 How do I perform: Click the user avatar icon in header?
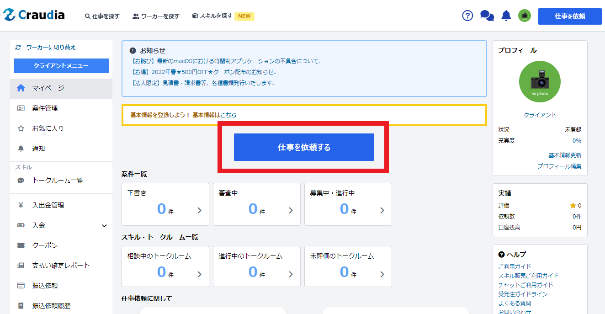point(524,16)
